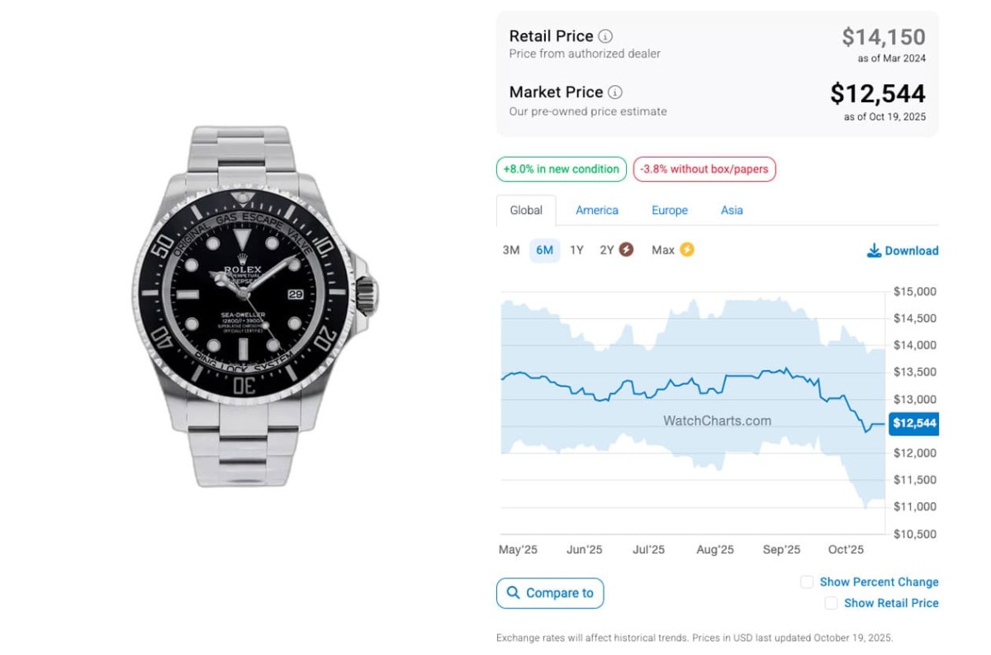
Task: Click the Rolex Sea-Dweller watch image
Action: (x=254, y=306)
